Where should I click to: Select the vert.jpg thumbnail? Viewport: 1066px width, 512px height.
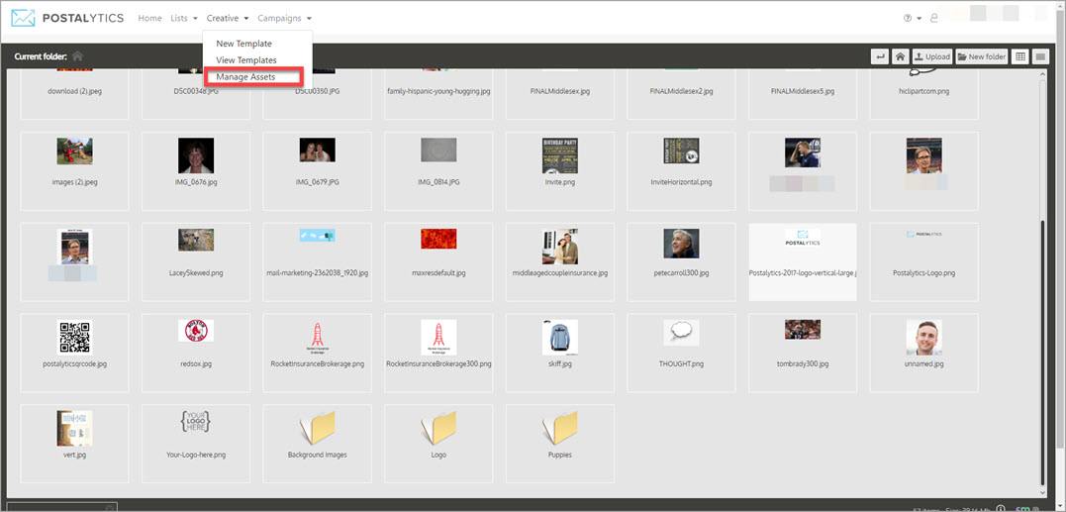(x=75, y=429)
